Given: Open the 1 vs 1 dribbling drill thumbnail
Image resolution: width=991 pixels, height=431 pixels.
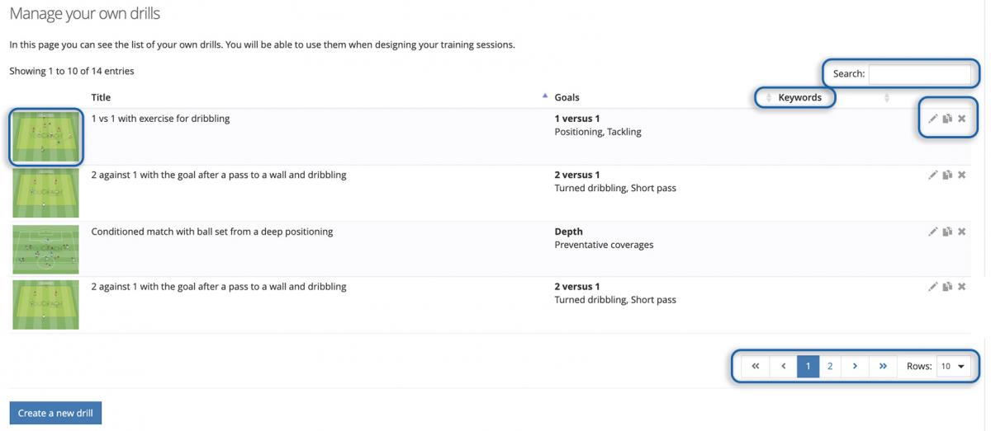Looking at the screenshot, I should point(46,137).
